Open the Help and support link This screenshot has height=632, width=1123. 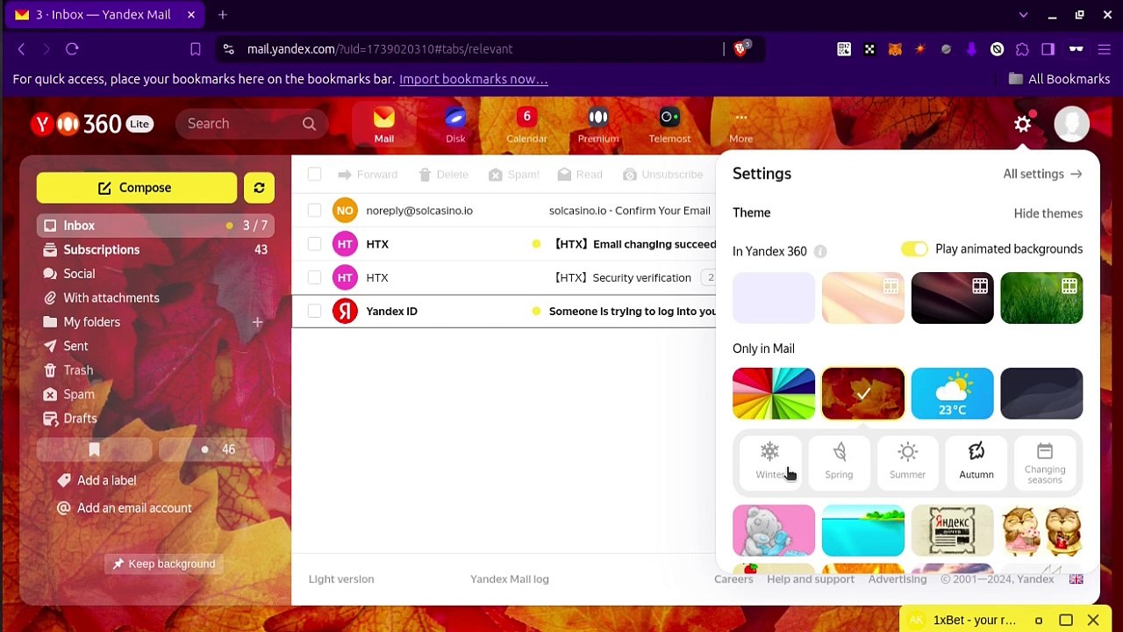coord(811,579)
